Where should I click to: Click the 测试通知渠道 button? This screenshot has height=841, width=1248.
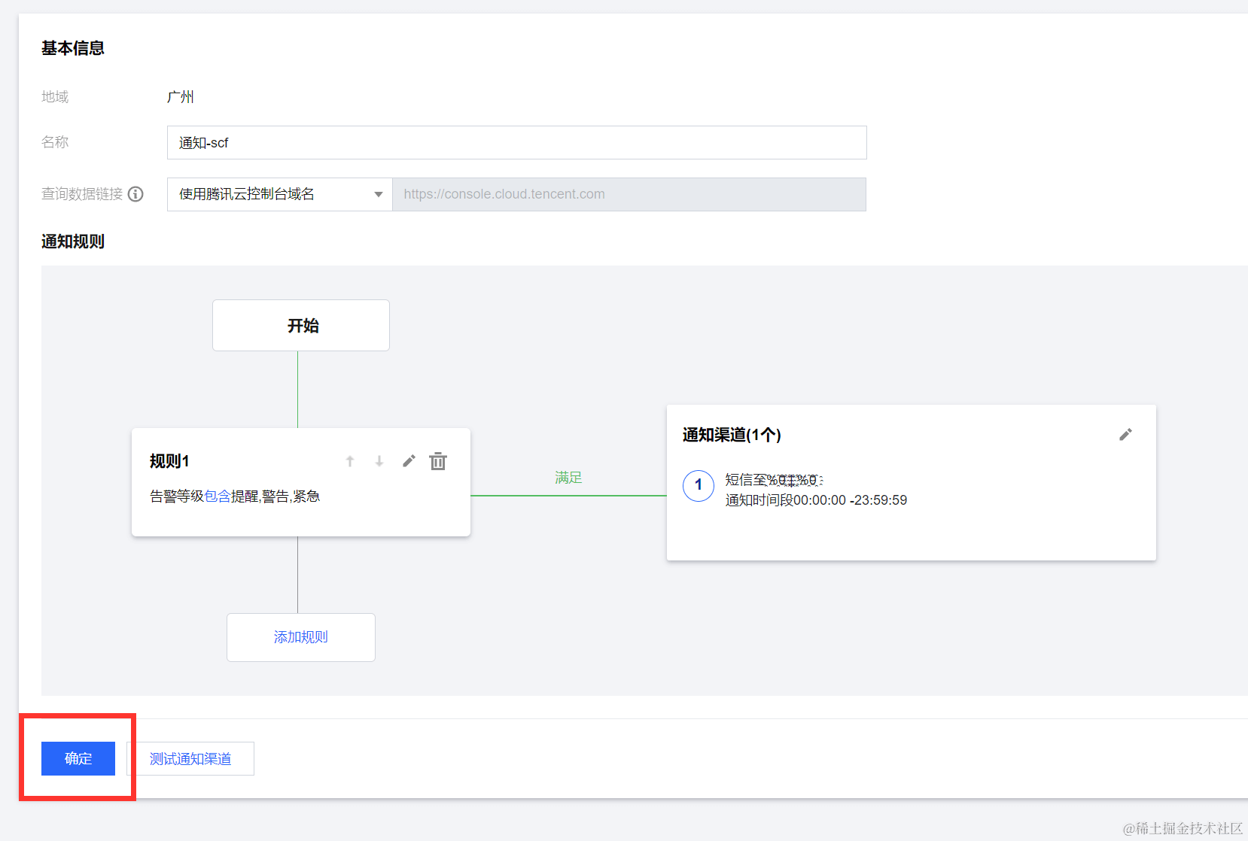[190, 758]
